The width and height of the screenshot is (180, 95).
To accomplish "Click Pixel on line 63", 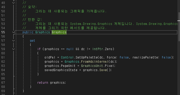I will point(109,66).
